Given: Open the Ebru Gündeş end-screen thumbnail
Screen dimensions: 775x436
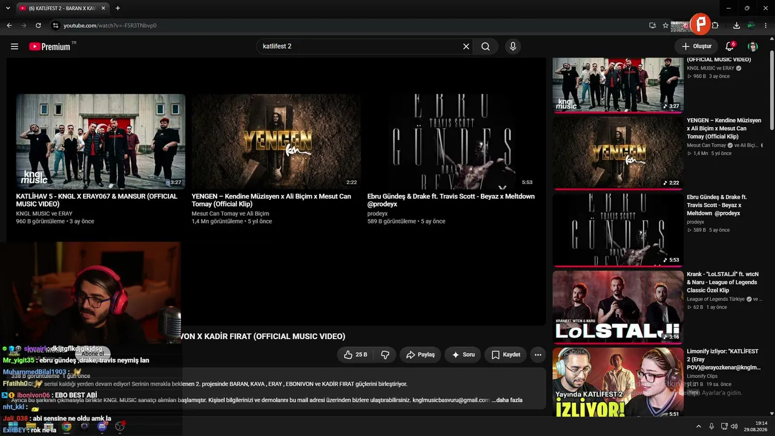Looking at the screenshot, I should tap(452, 142).
